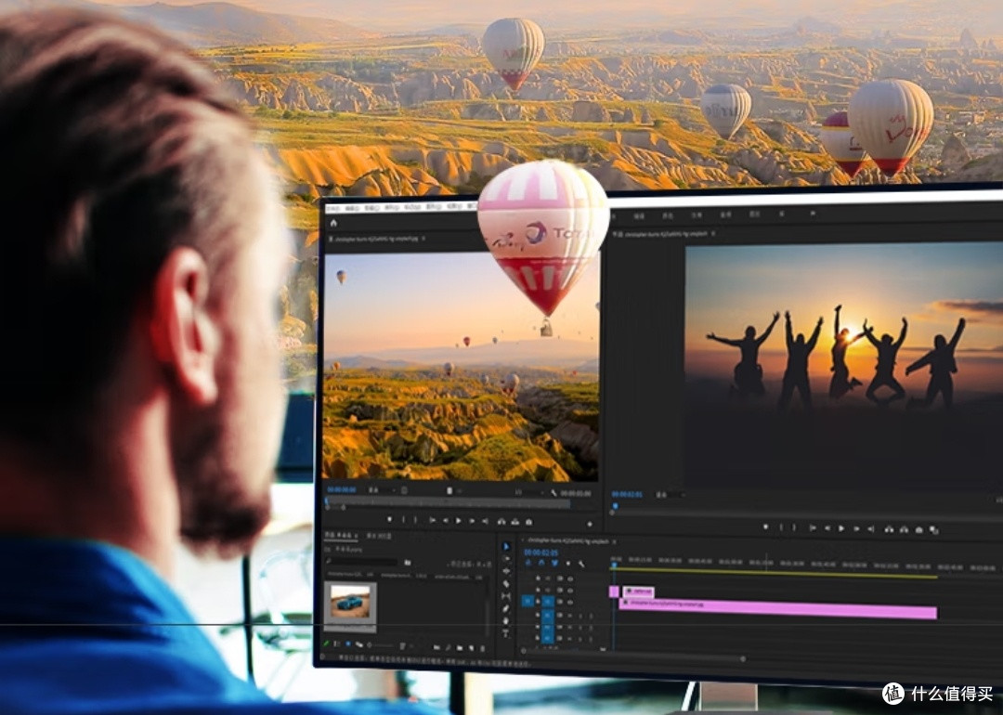The image size is (1003, 715).
Task: Play clip in Source monitor
Action: pyautogui.click(x=459, y=521)
